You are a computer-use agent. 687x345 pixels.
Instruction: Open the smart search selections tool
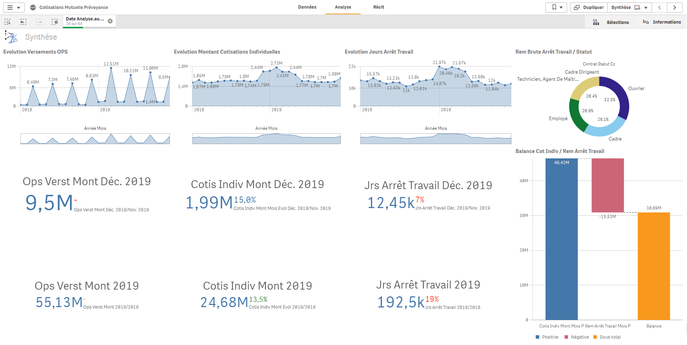click(x=8, y=22)
